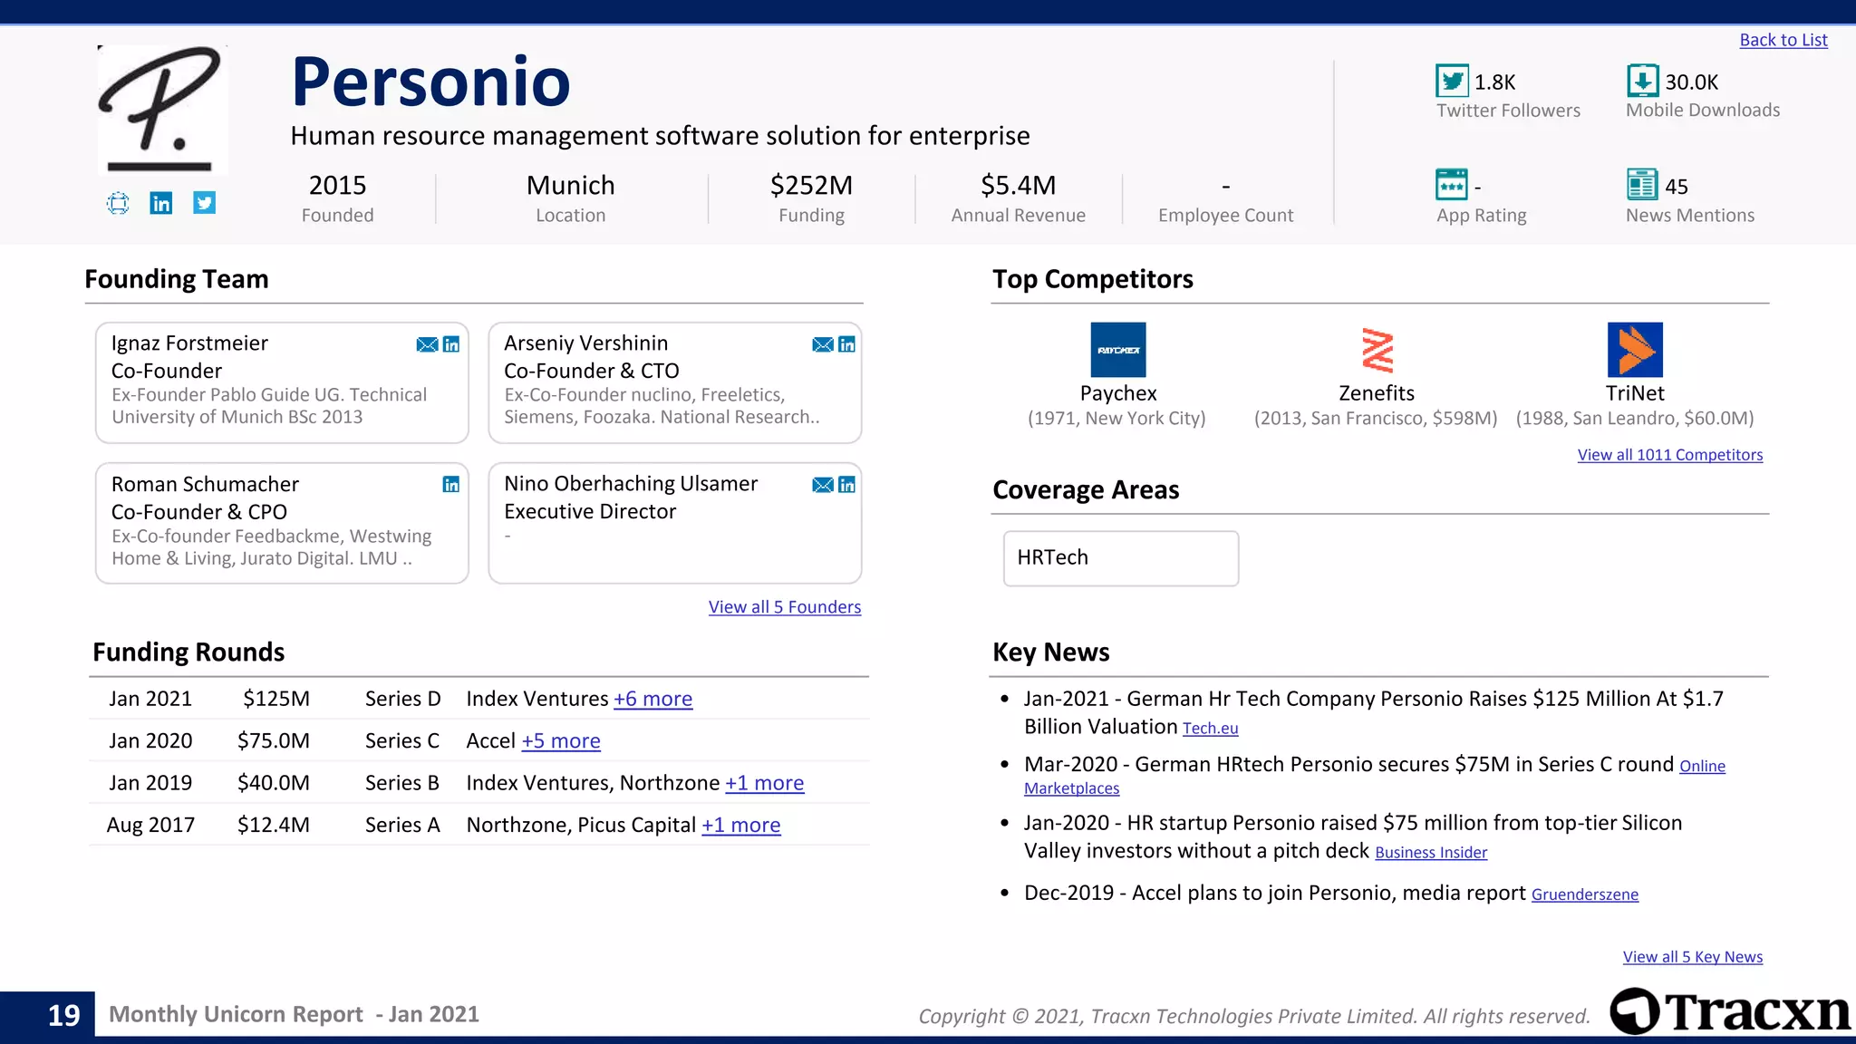Open View all 5 Founders link

point(785,607)
